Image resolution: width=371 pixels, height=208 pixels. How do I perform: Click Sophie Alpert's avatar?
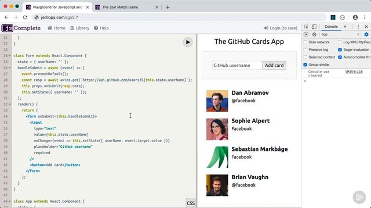(217, 129)
